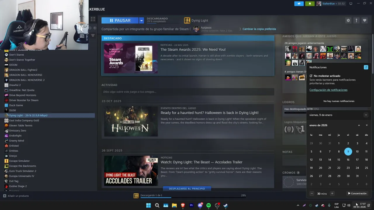Viewport: 374px width, 210px height.
Task: Click the Steam taskbar icon
Action: click(x=226, y=205)
